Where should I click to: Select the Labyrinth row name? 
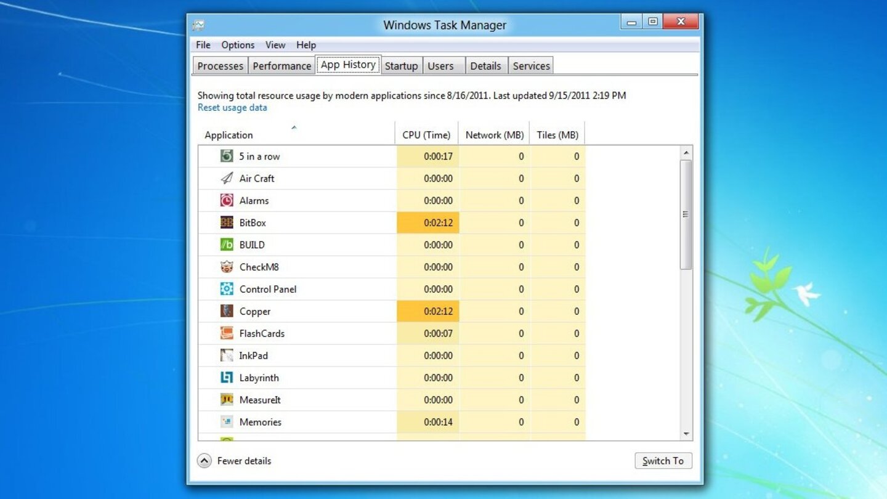(x=259, y=378)
